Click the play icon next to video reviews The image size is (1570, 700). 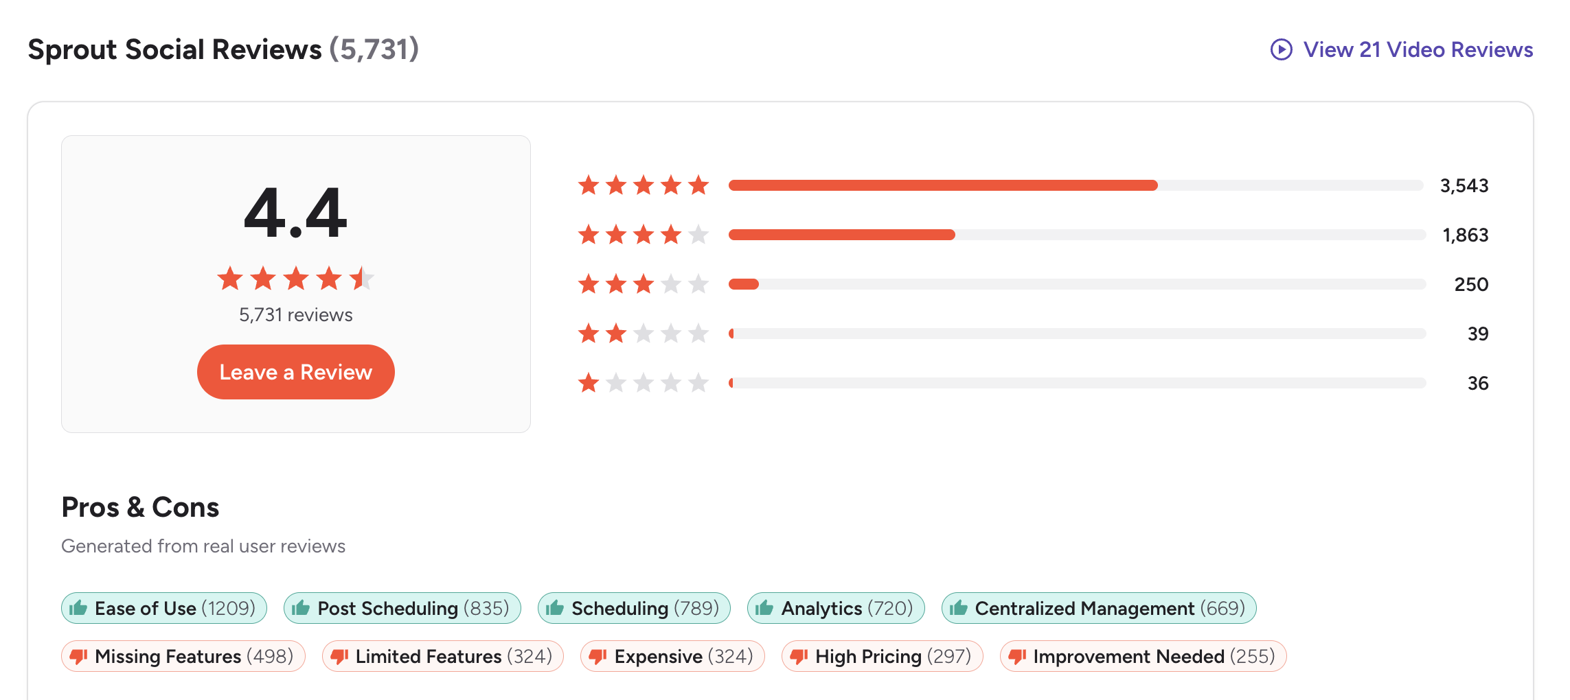[1281, 49]
